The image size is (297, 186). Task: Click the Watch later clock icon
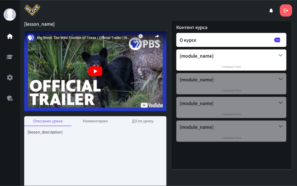click(140, 36)
